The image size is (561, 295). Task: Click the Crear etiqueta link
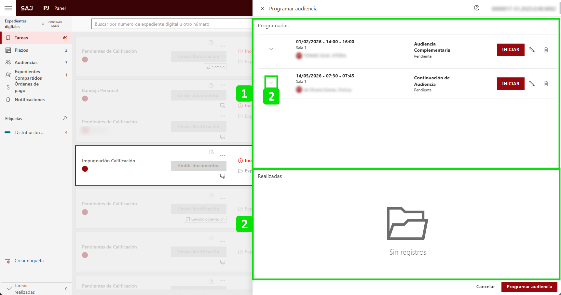[29, 261]
